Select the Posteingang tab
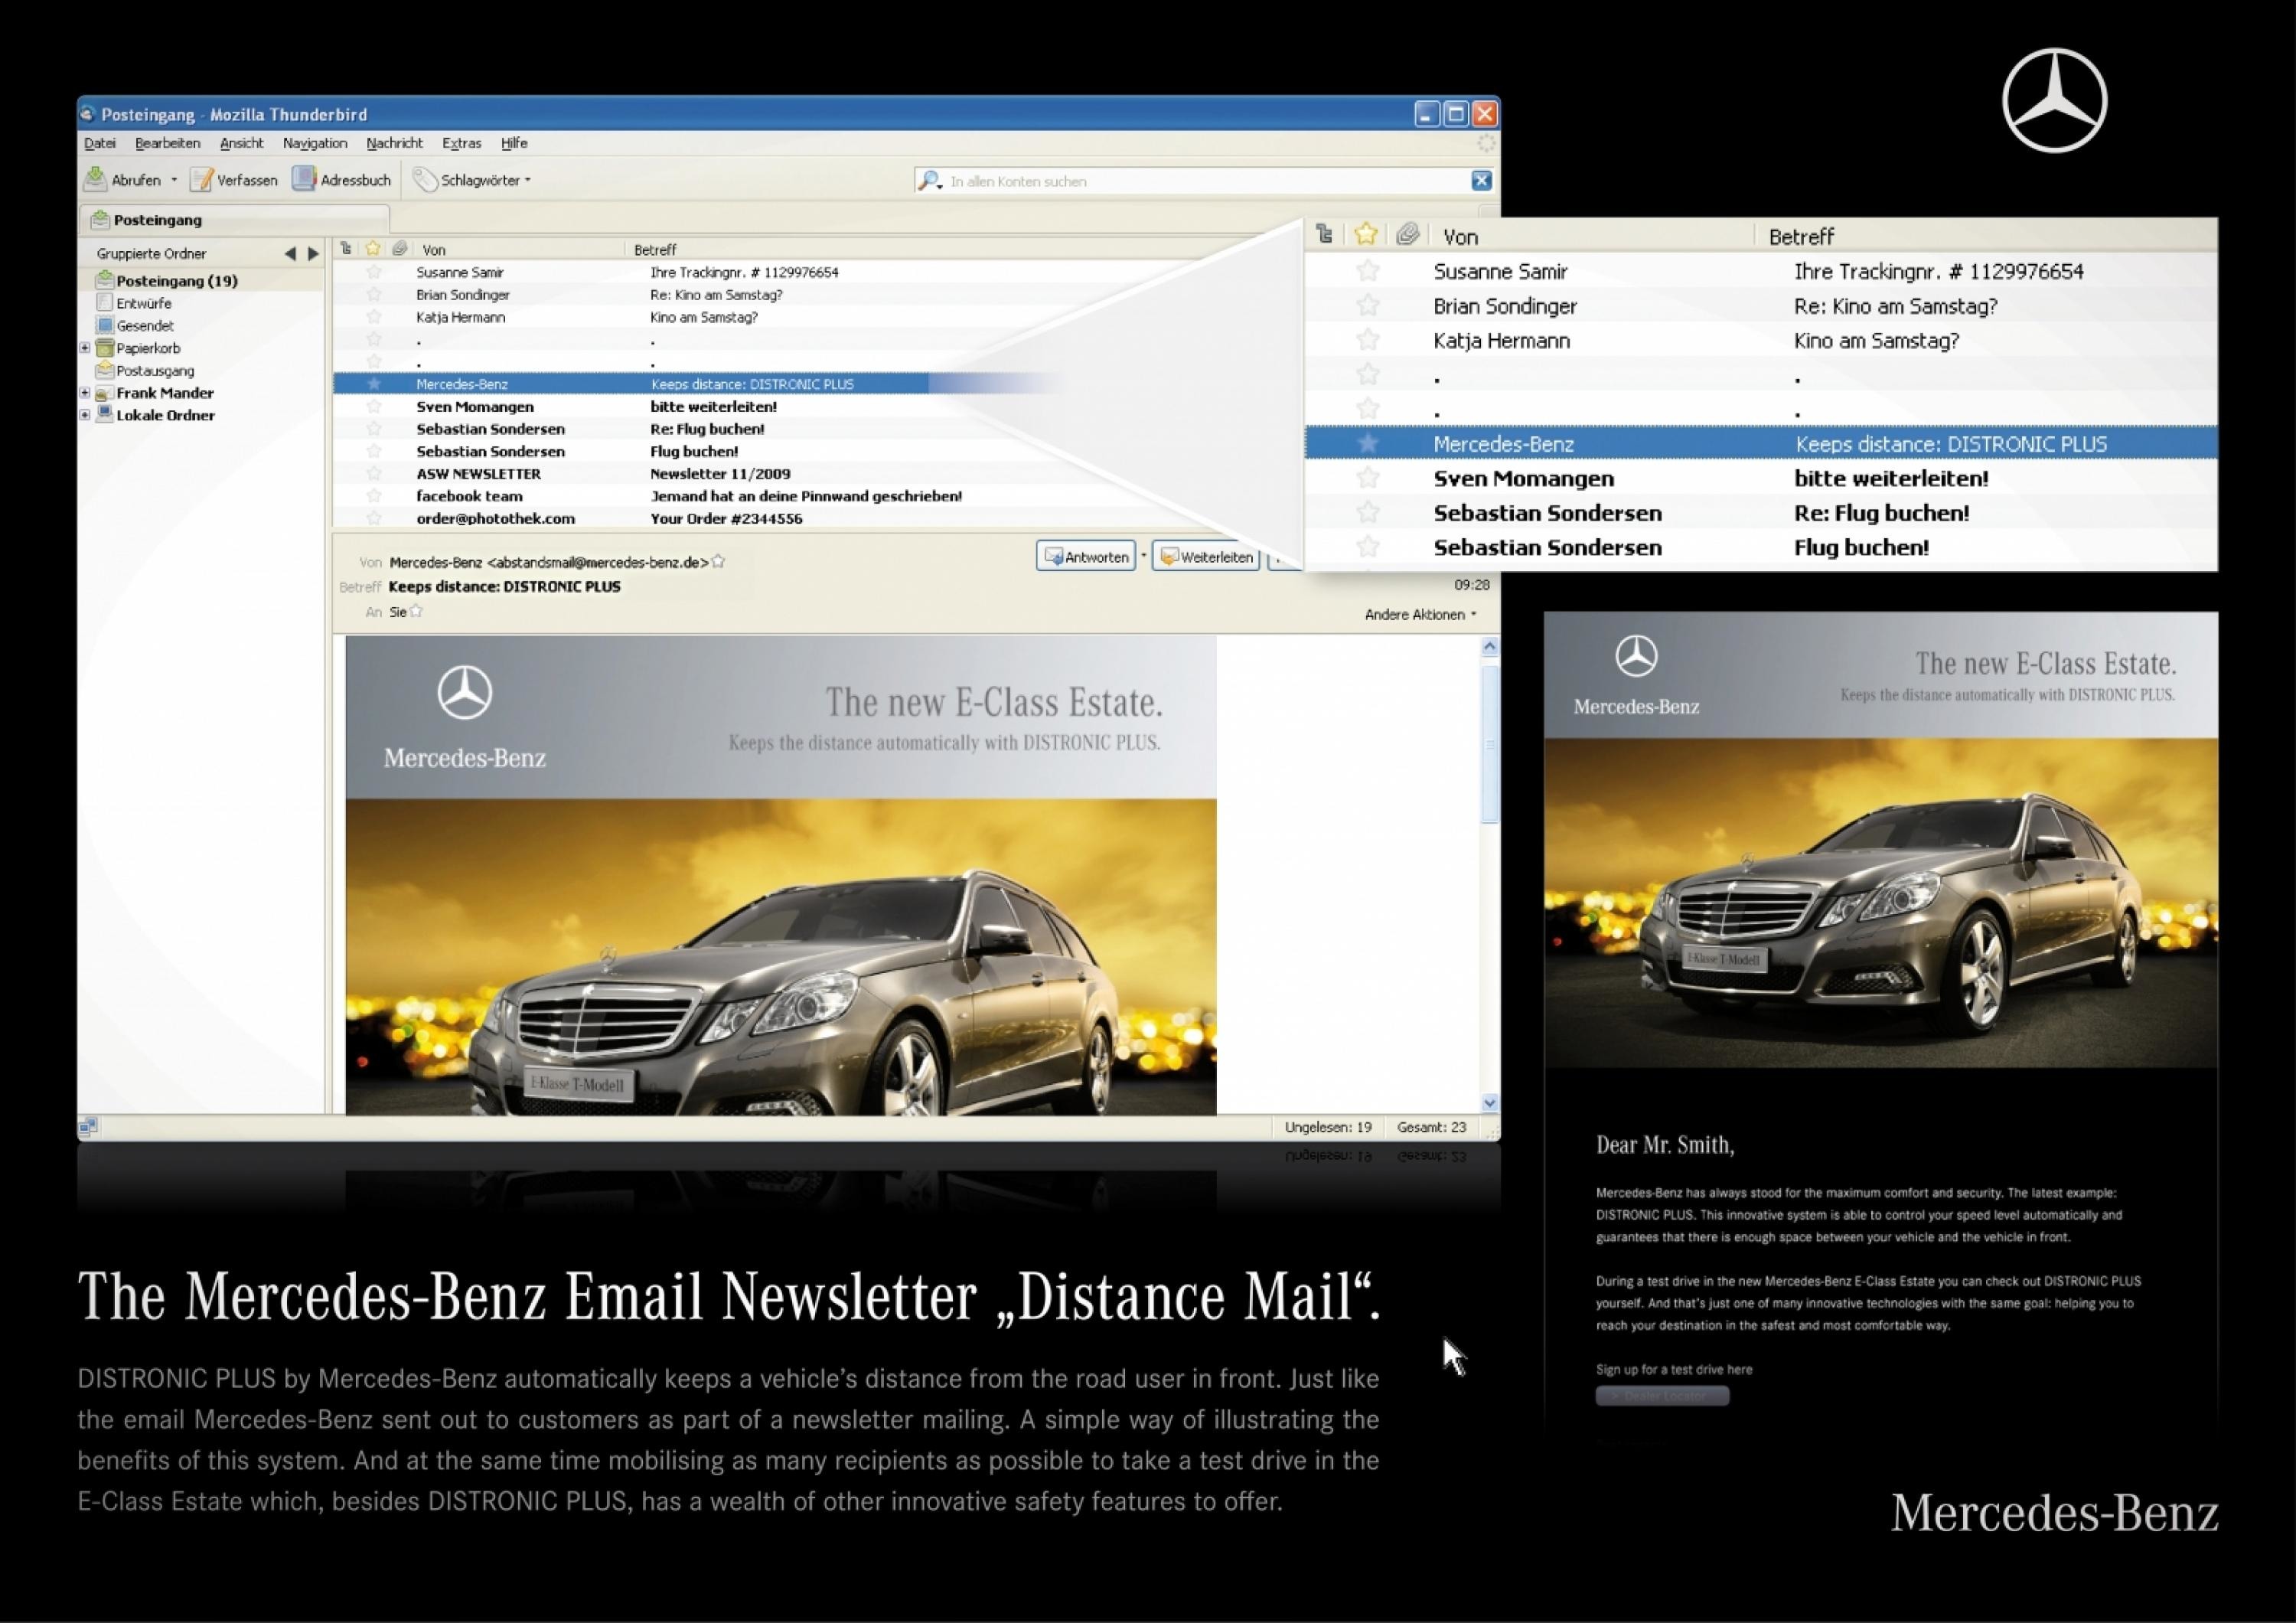Screen dimensions: 2296x1623 [234, 219]
